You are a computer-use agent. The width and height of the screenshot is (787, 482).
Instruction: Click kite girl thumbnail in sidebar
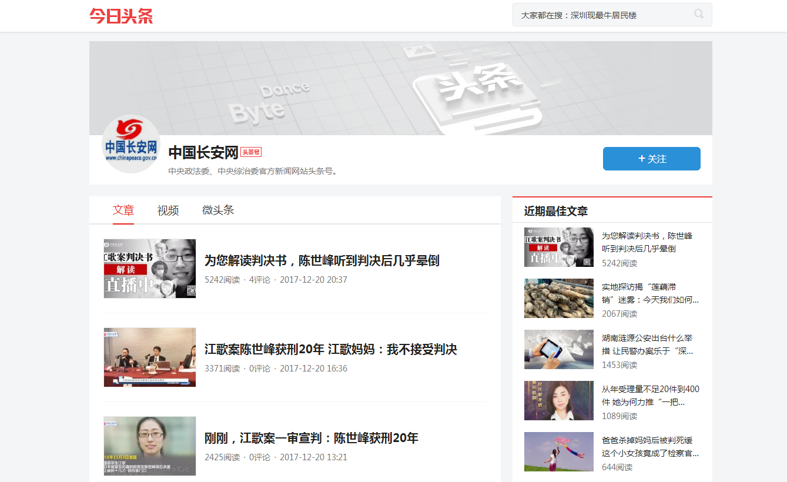click(559, 451)
